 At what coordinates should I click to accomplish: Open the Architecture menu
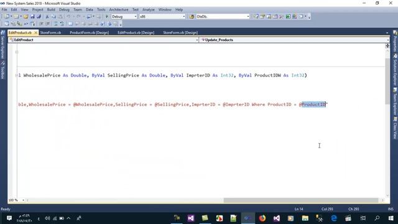coord(119,10)
